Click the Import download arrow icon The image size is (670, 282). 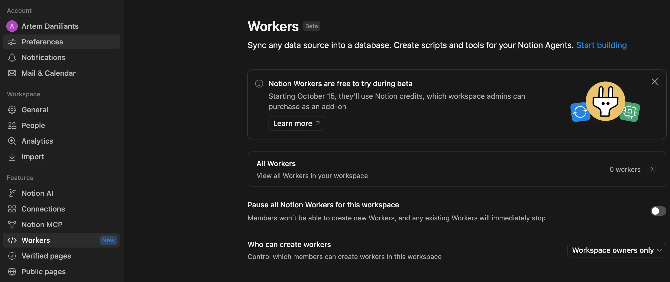12,157
